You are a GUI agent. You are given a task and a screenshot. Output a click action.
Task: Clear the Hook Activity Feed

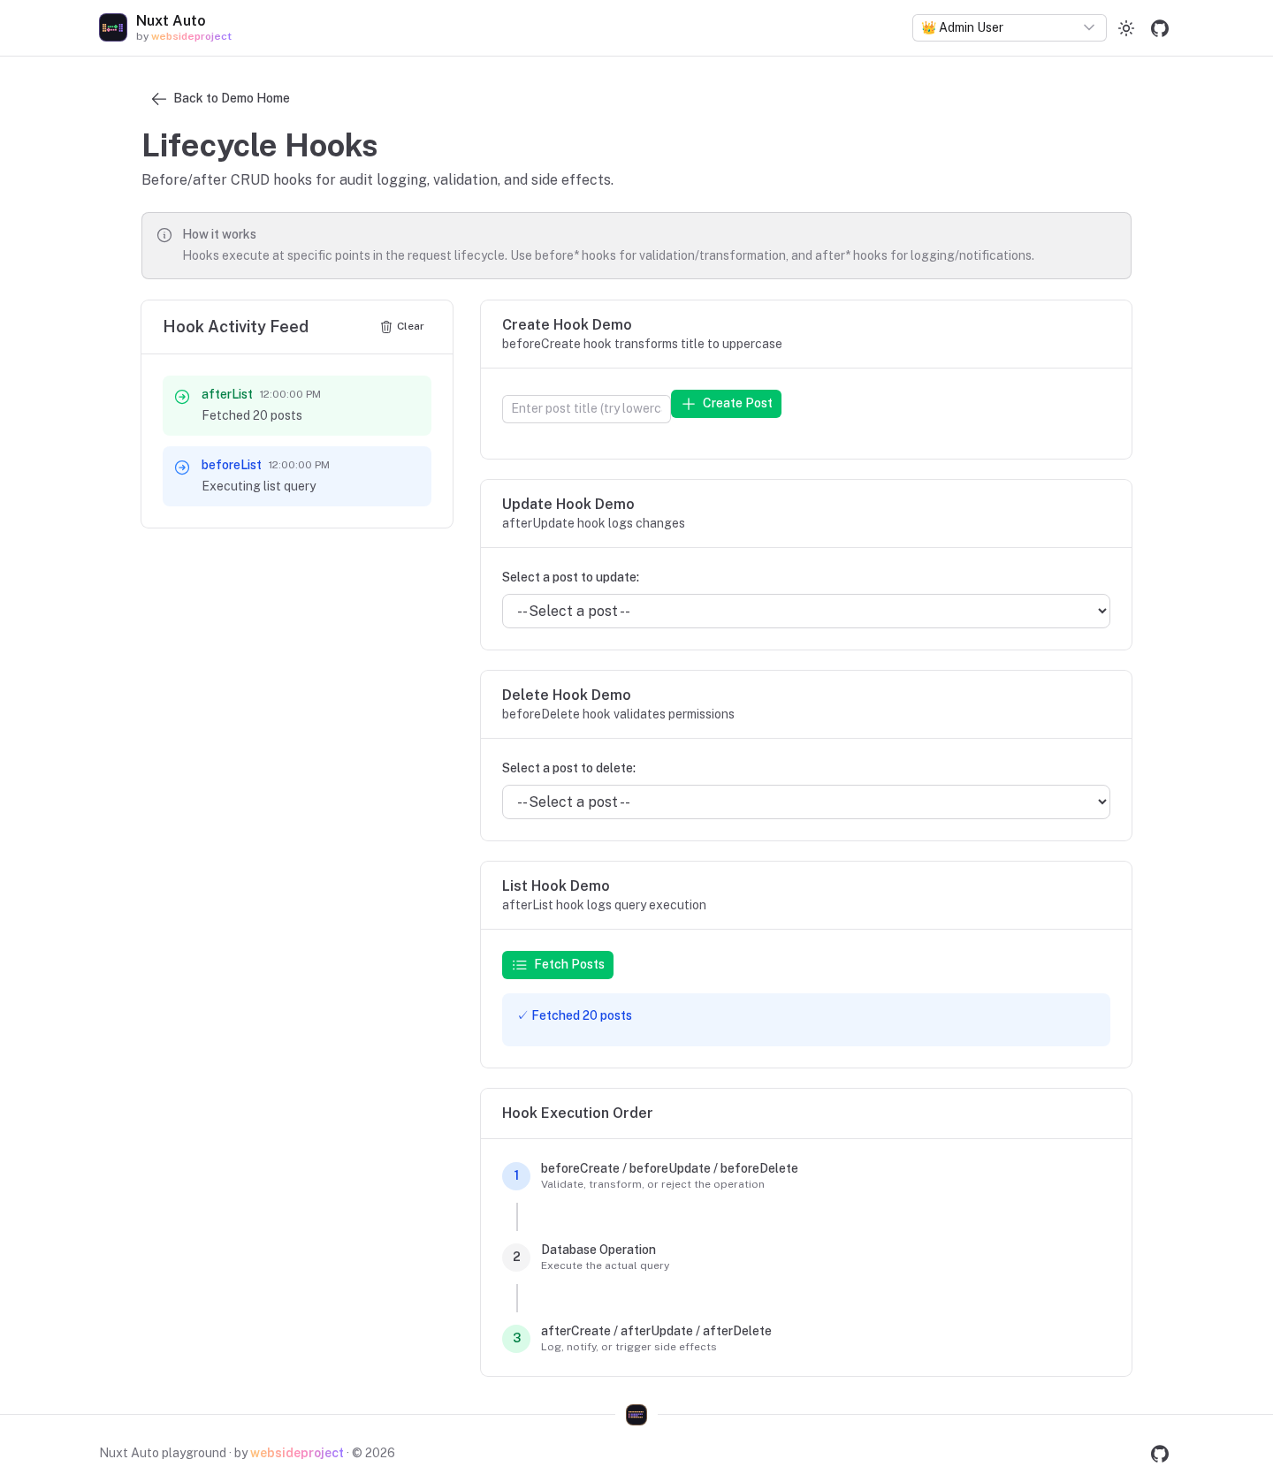[x=402, y=327]
